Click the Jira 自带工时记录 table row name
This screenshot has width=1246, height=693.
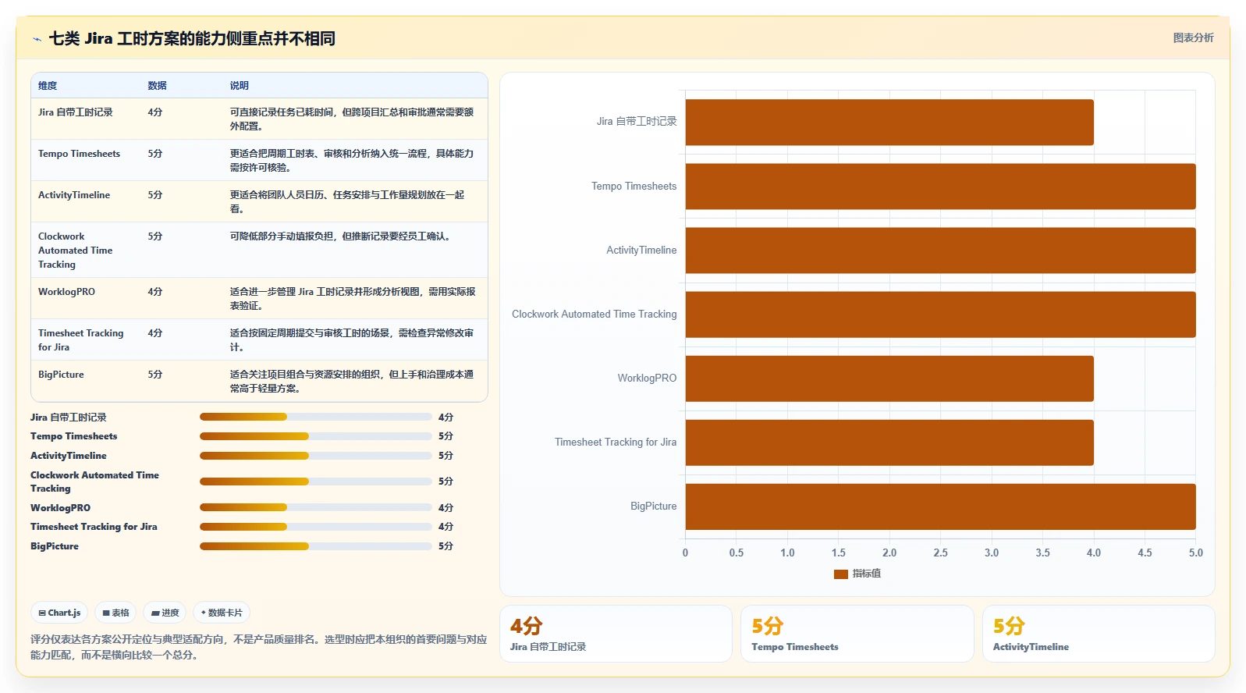75,112
